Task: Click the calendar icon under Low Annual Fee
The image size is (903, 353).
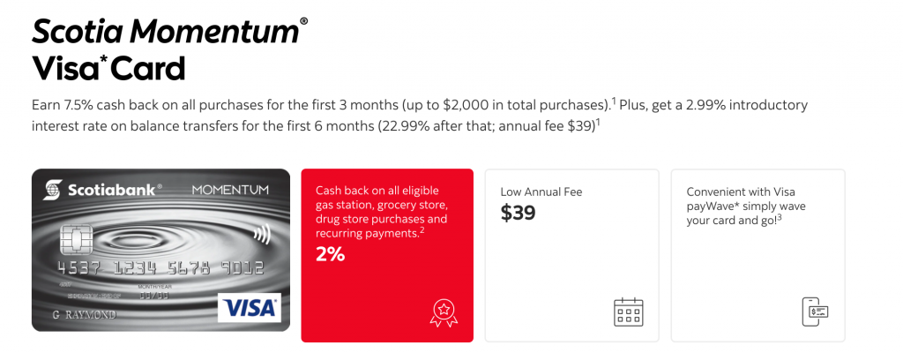Action: click(x=628, y=312)
